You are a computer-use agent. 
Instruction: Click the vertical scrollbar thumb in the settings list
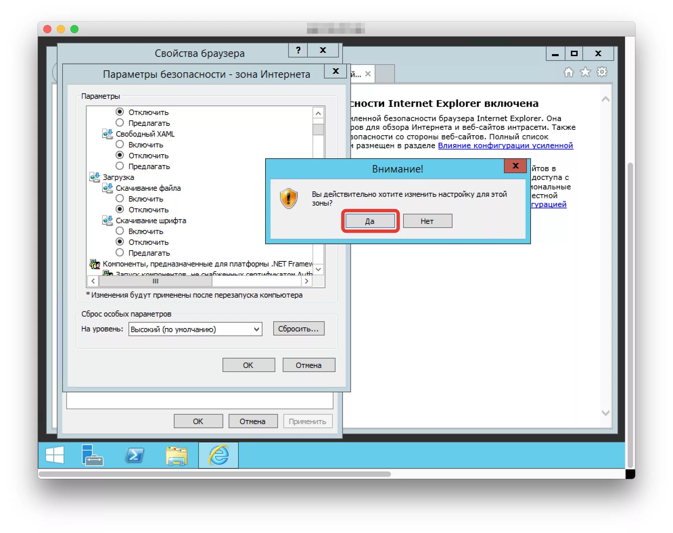tap(318, 129)
